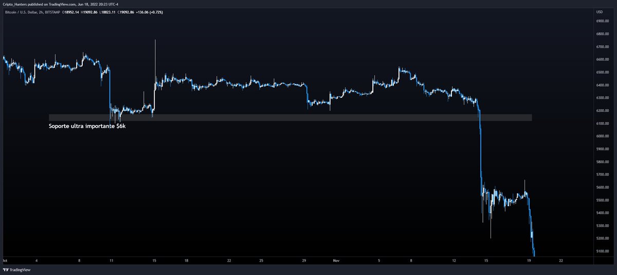
Task: Click the 6700.00 price axis label
Action: point(603,47)
